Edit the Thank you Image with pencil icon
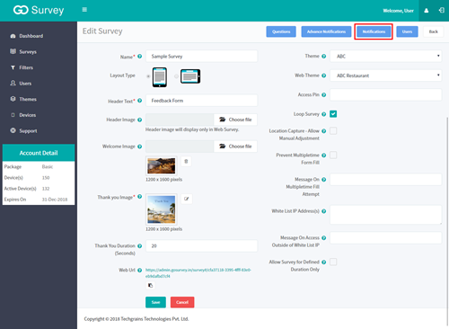449x329 pixels. 187,199
